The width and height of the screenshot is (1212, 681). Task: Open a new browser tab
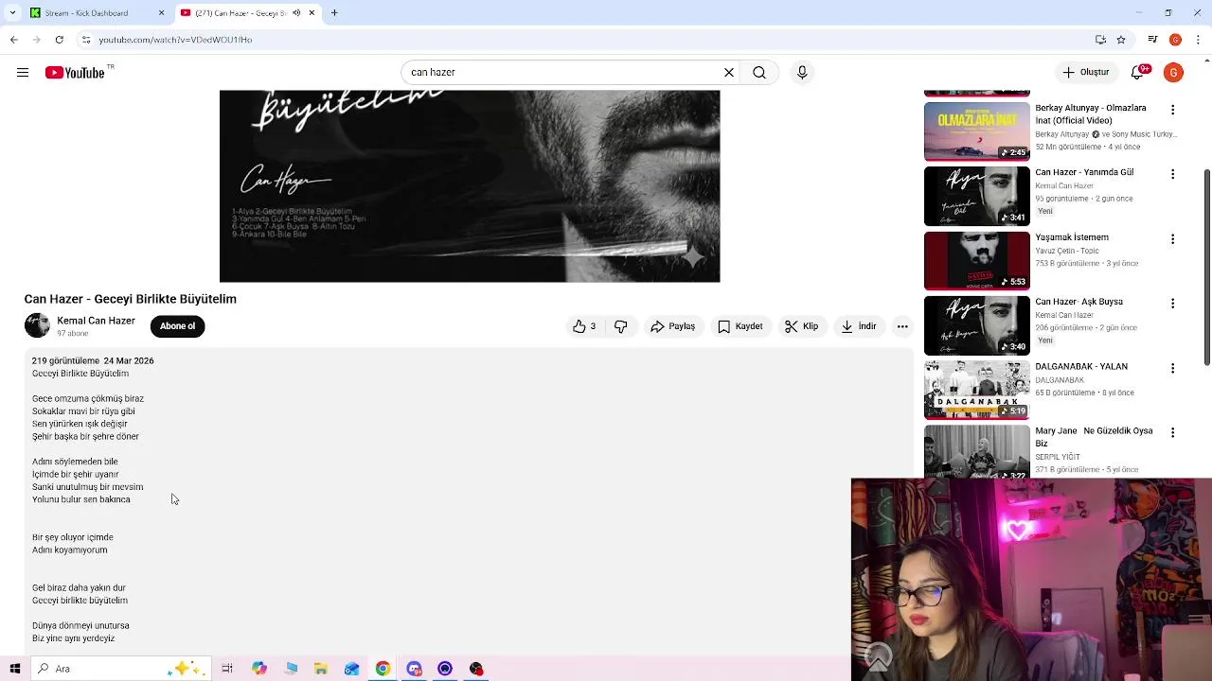pos(334,13)
